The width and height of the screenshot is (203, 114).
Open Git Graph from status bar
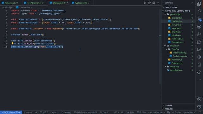(104, 112)
